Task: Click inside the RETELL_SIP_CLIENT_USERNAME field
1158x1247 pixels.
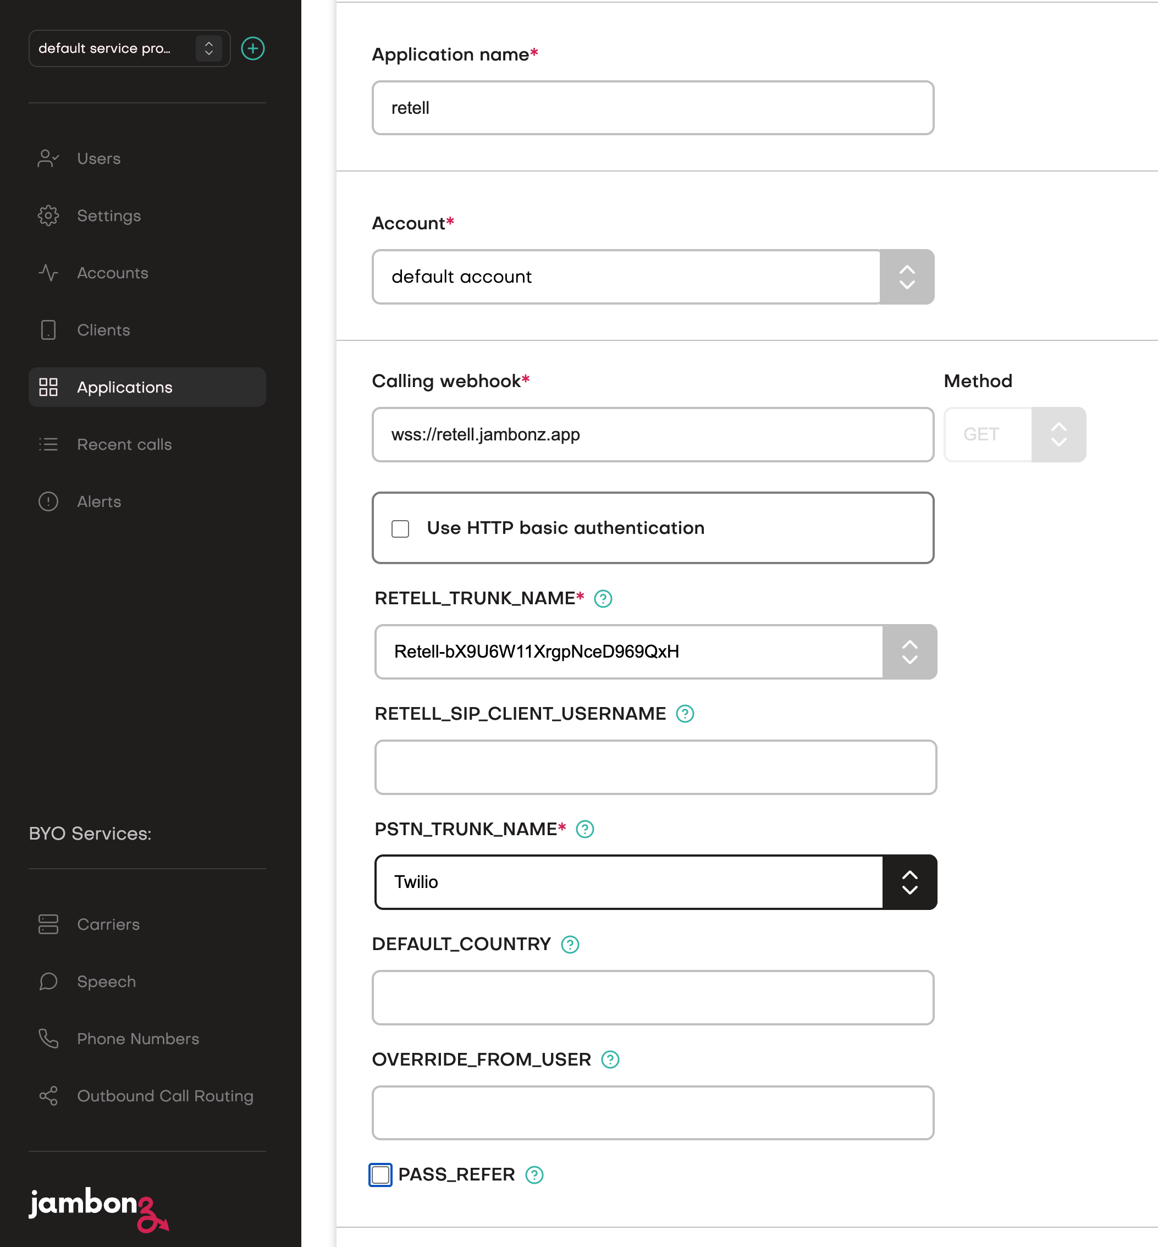Action: 655,767
